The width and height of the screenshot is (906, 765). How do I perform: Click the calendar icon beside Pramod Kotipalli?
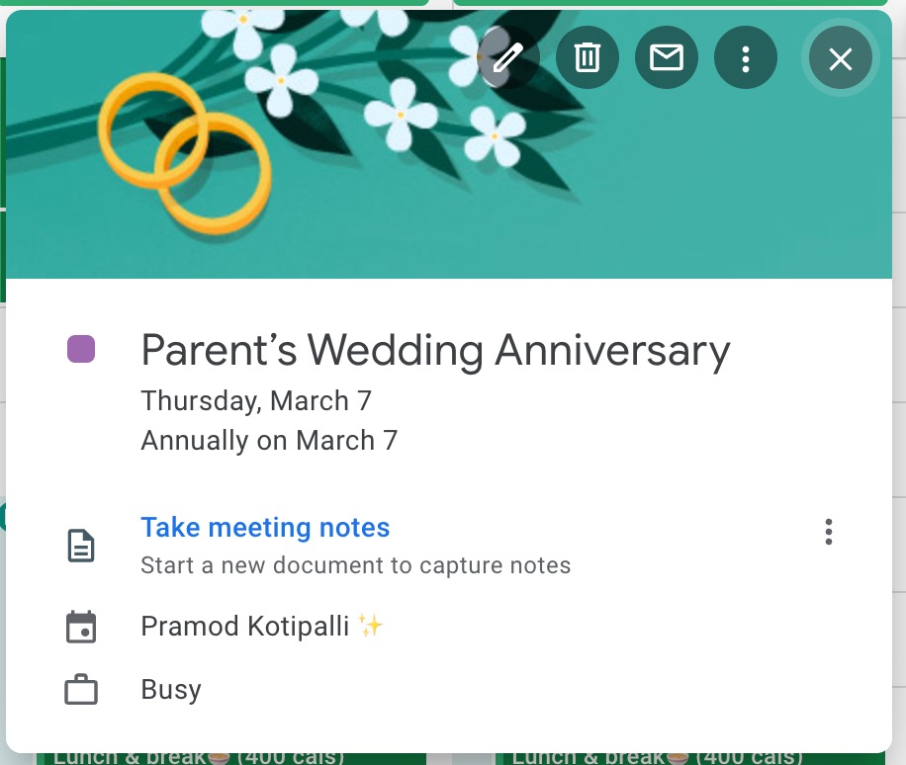coord(81,627)
